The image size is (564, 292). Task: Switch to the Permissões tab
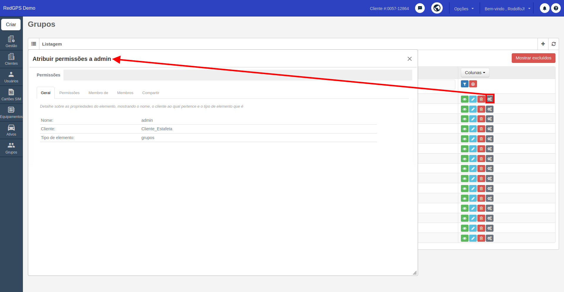[69, 93]
